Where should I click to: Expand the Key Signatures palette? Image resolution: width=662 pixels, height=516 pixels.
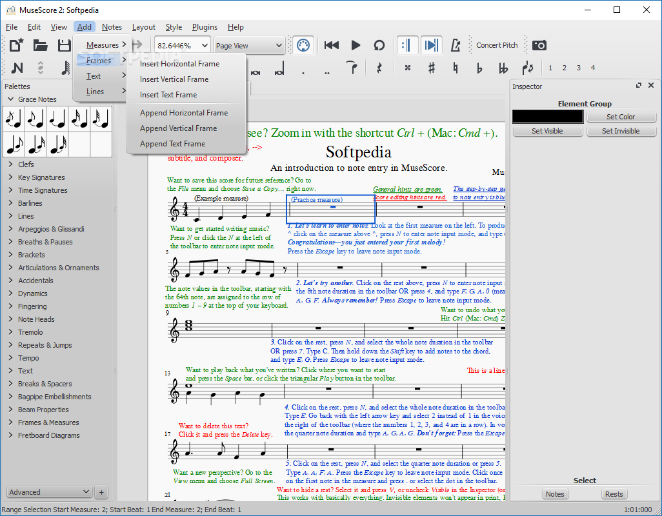[11, 177]
